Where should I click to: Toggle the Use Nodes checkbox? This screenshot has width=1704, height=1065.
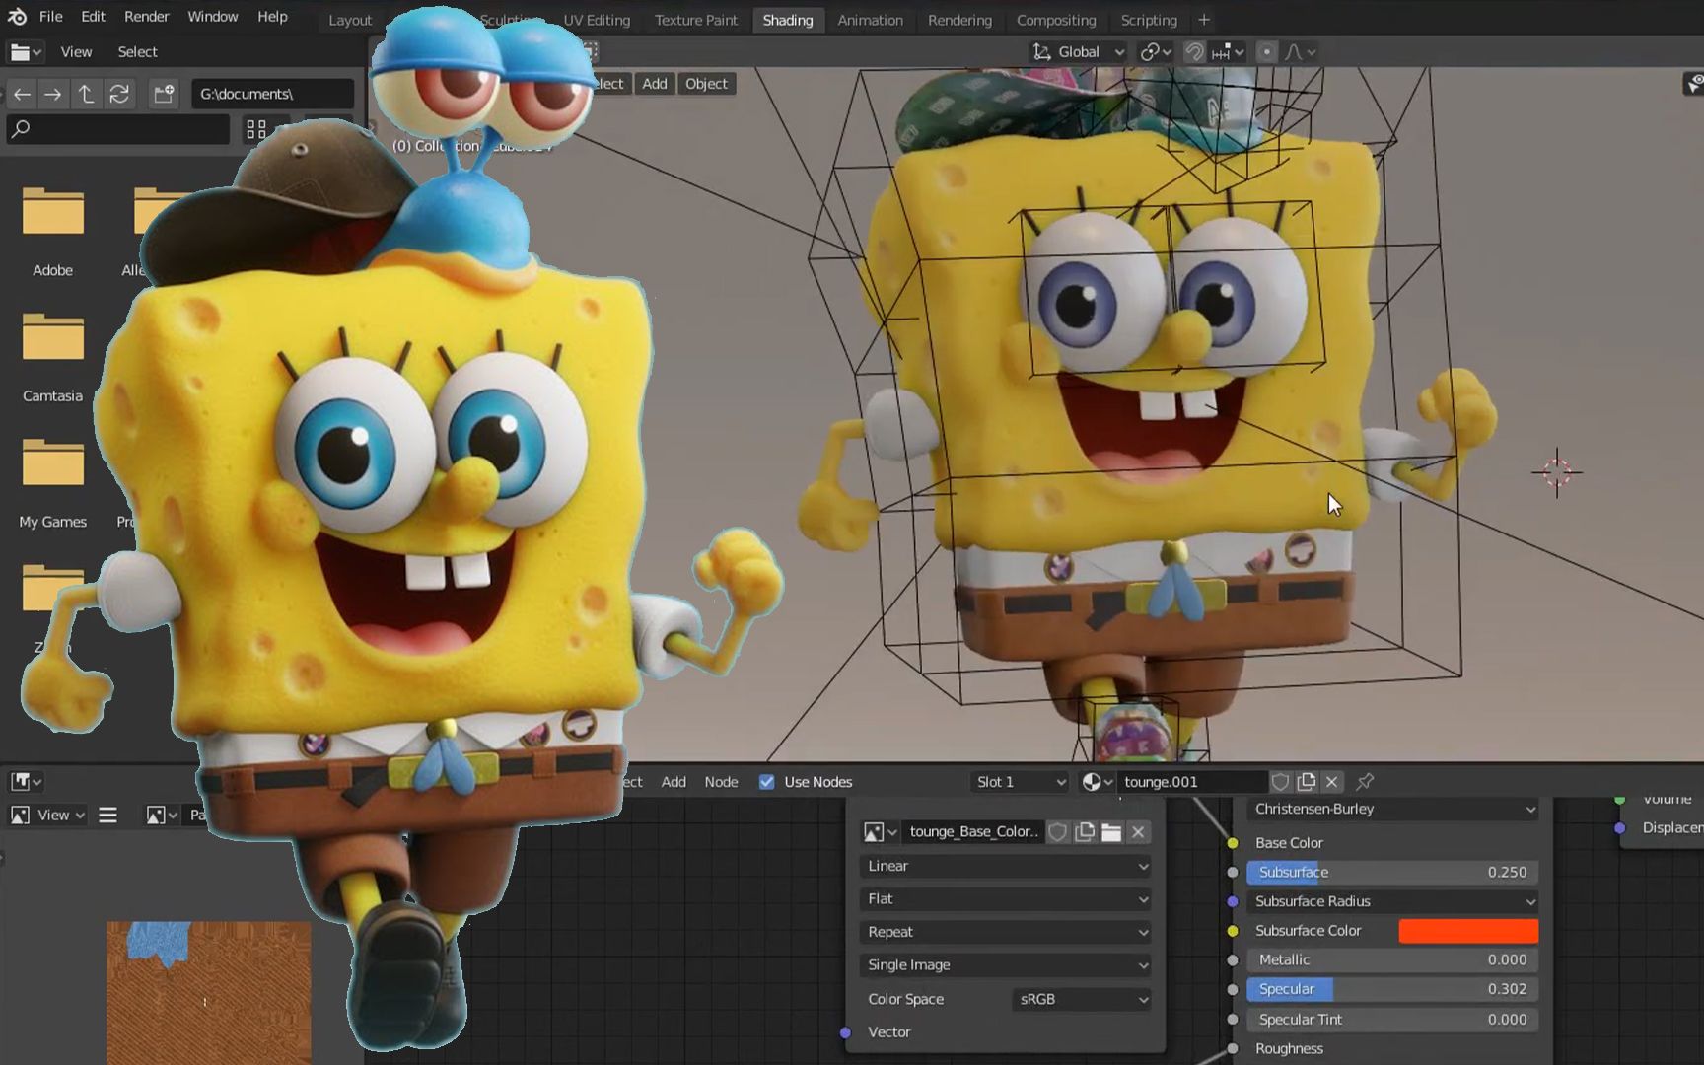[x=766, y=782]
